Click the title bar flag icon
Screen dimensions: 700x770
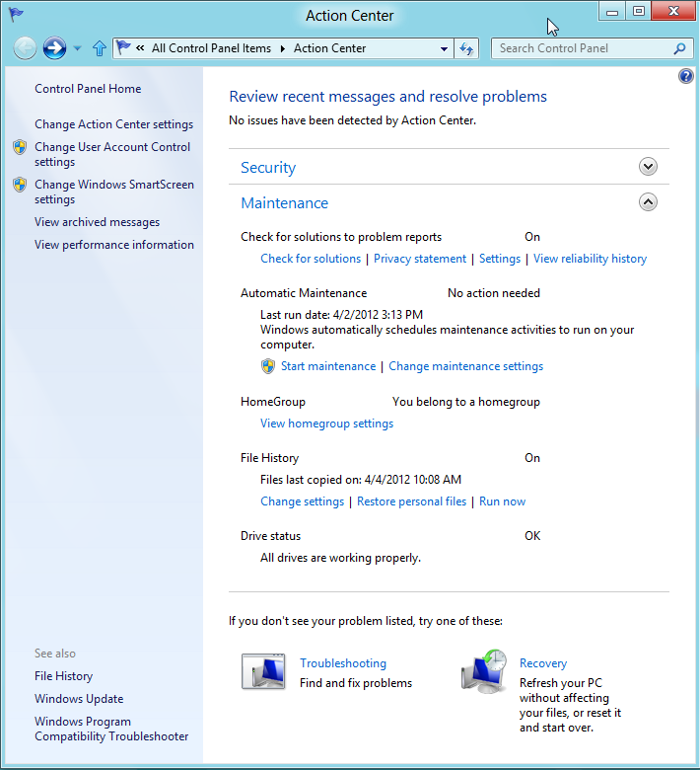pos(16,14)
